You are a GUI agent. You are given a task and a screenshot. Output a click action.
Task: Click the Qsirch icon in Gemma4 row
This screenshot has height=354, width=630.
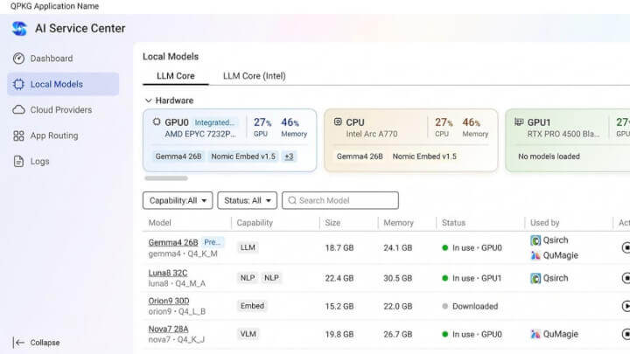point(535,240)
